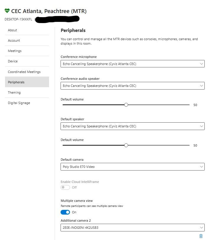The width and height of the screenshot is (210, 240).
Task: Click the green heart health status icon
Action: click(x=7, y=11)
